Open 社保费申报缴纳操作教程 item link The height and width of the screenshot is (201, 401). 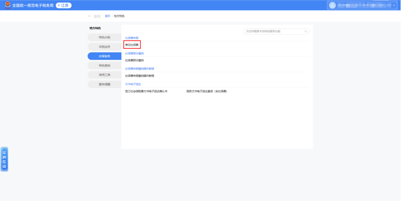(140, 76)
